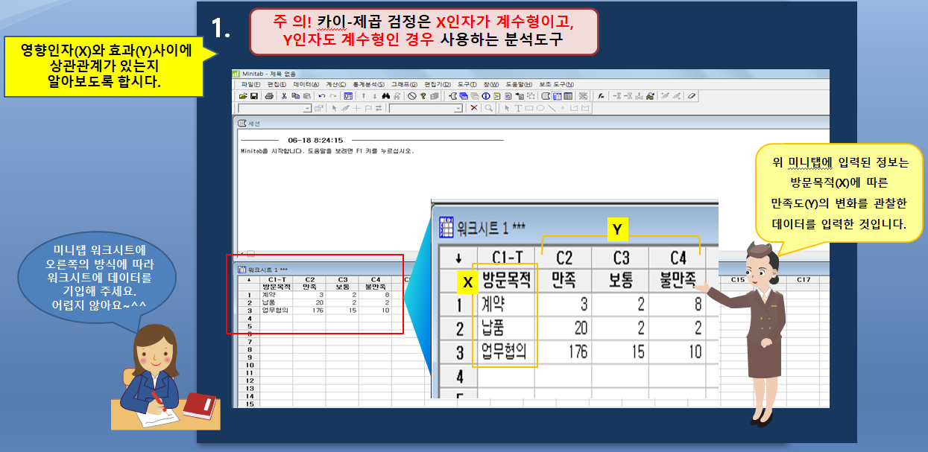Click the Redo arrow icon
The width and height of the screenshot is (928, 452).
[333, 96]
